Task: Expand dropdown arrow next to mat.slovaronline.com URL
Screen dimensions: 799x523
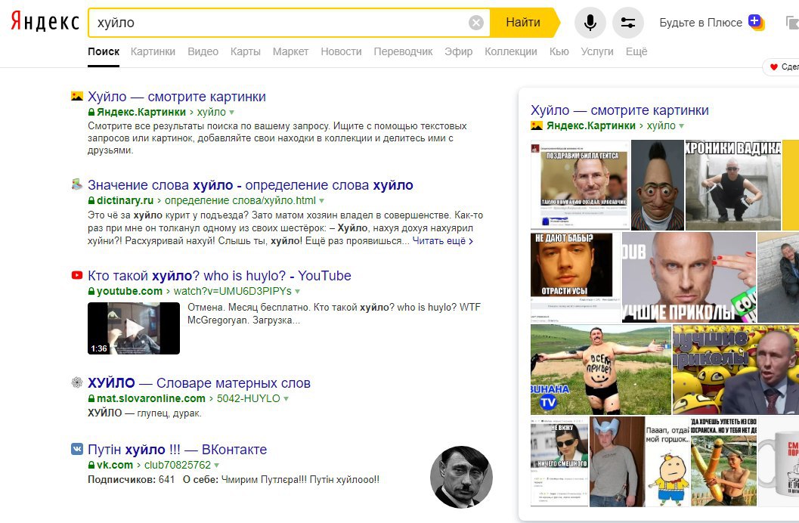Action: click(x=286, y=399)
